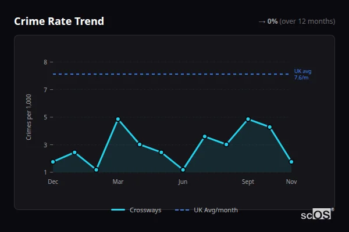The image size is (349, 232).
Task: Click the y-axis value 5
Action: pos(45,117)
